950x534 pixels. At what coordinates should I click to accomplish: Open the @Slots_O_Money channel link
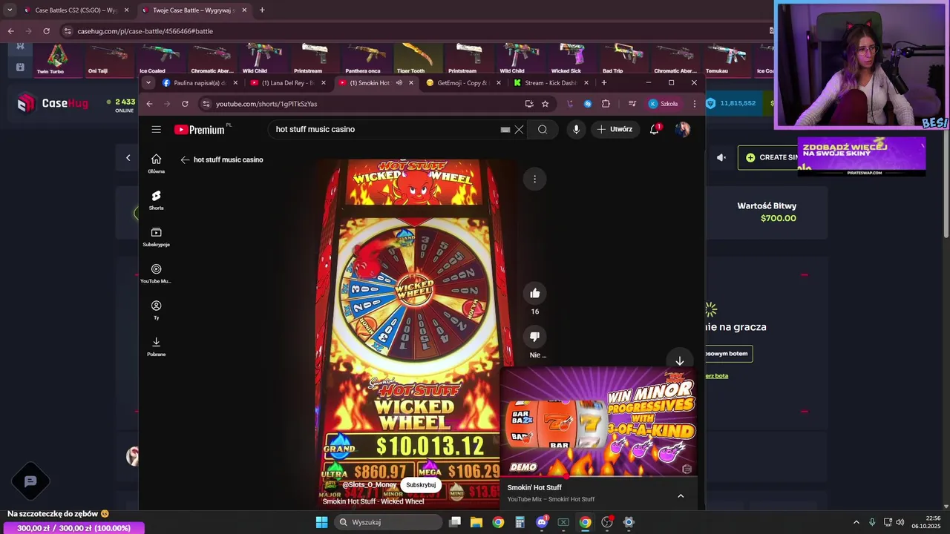(370, 485)
